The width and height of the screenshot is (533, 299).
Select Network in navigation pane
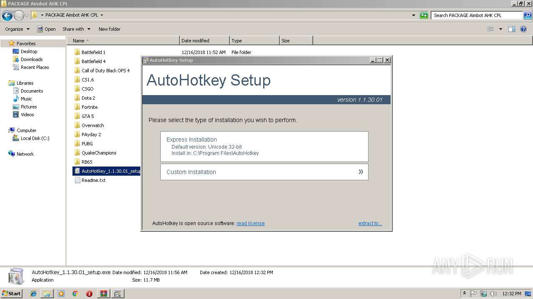[25, 154]
